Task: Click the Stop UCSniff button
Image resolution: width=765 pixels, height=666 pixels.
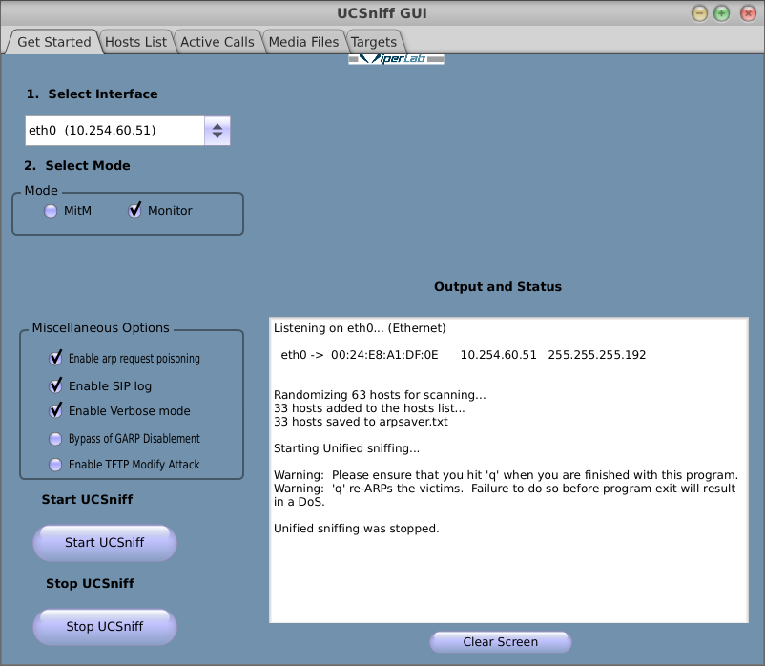Action: click(105, 627)
